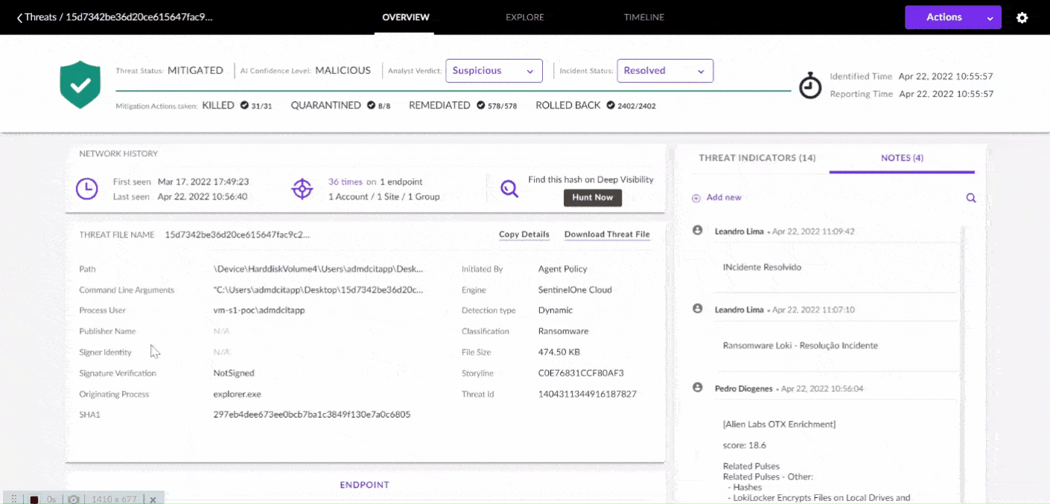Click the Copy Details link

click(524, 235)
